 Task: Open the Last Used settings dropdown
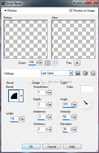tap(57, 73)
